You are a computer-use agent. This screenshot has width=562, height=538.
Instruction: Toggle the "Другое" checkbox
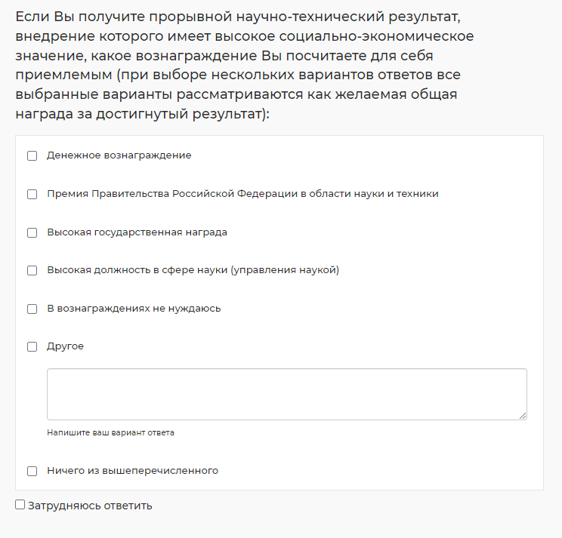[x=32, y=347]
